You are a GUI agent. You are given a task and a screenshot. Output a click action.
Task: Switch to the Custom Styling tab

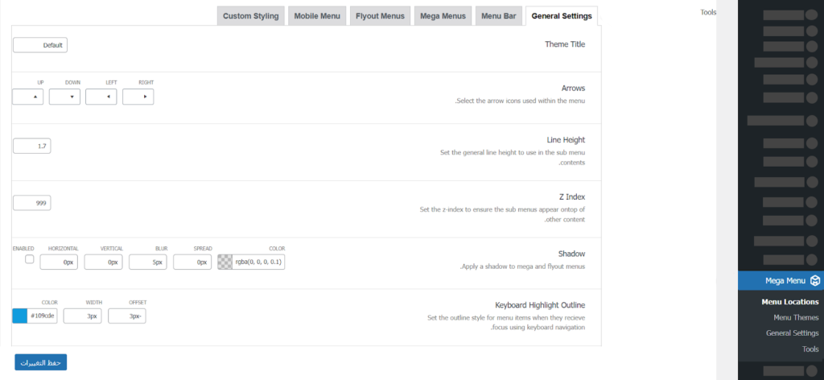tap(250, 16)
